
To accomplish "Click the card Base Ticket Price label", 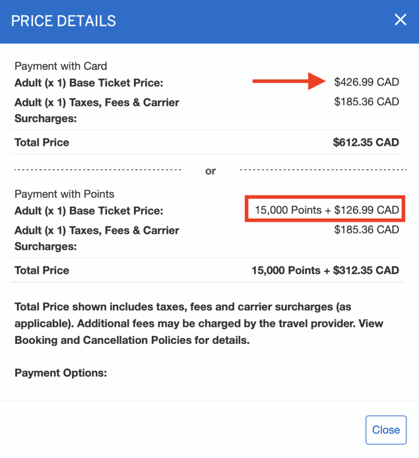I will pos(89,83).
